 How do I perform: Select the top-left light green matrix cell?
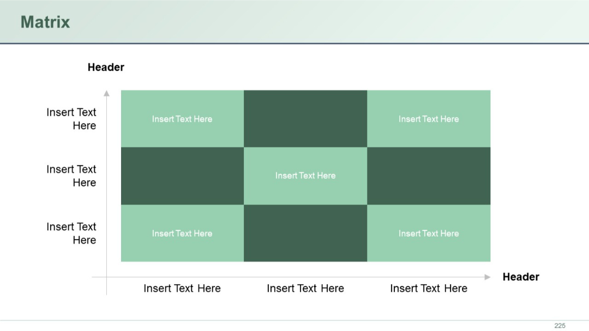(182, 118)
